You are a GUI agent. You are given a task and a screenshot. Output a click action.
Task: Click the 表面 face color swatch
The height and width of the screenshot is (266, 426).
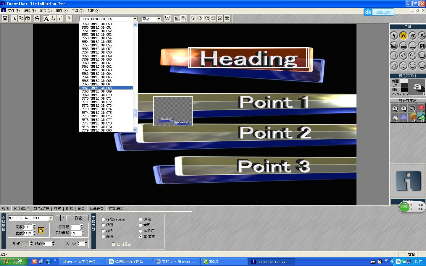coord(404,81)
